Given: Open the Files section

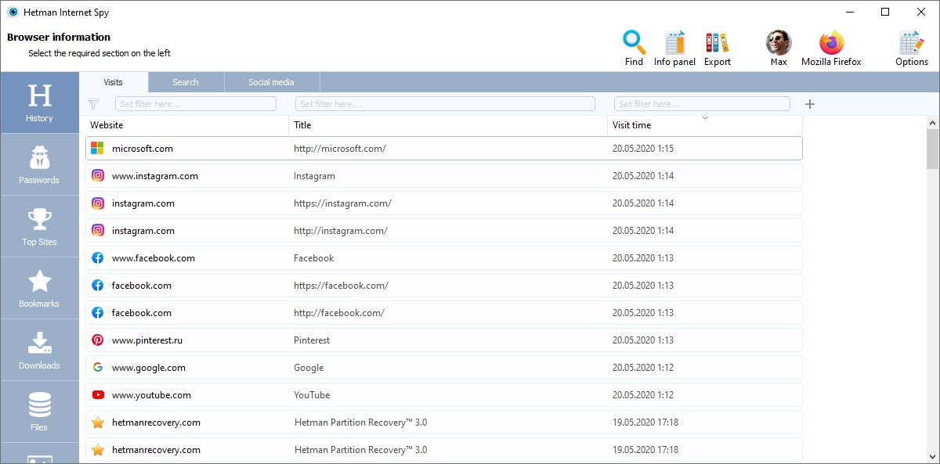Looking at the screenshot, I should [x=39, y=412].
